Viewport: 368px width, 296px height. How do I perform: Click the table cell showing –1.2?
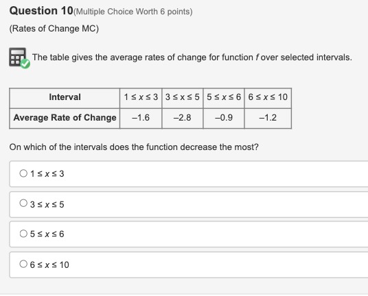[x=268, y=119]
